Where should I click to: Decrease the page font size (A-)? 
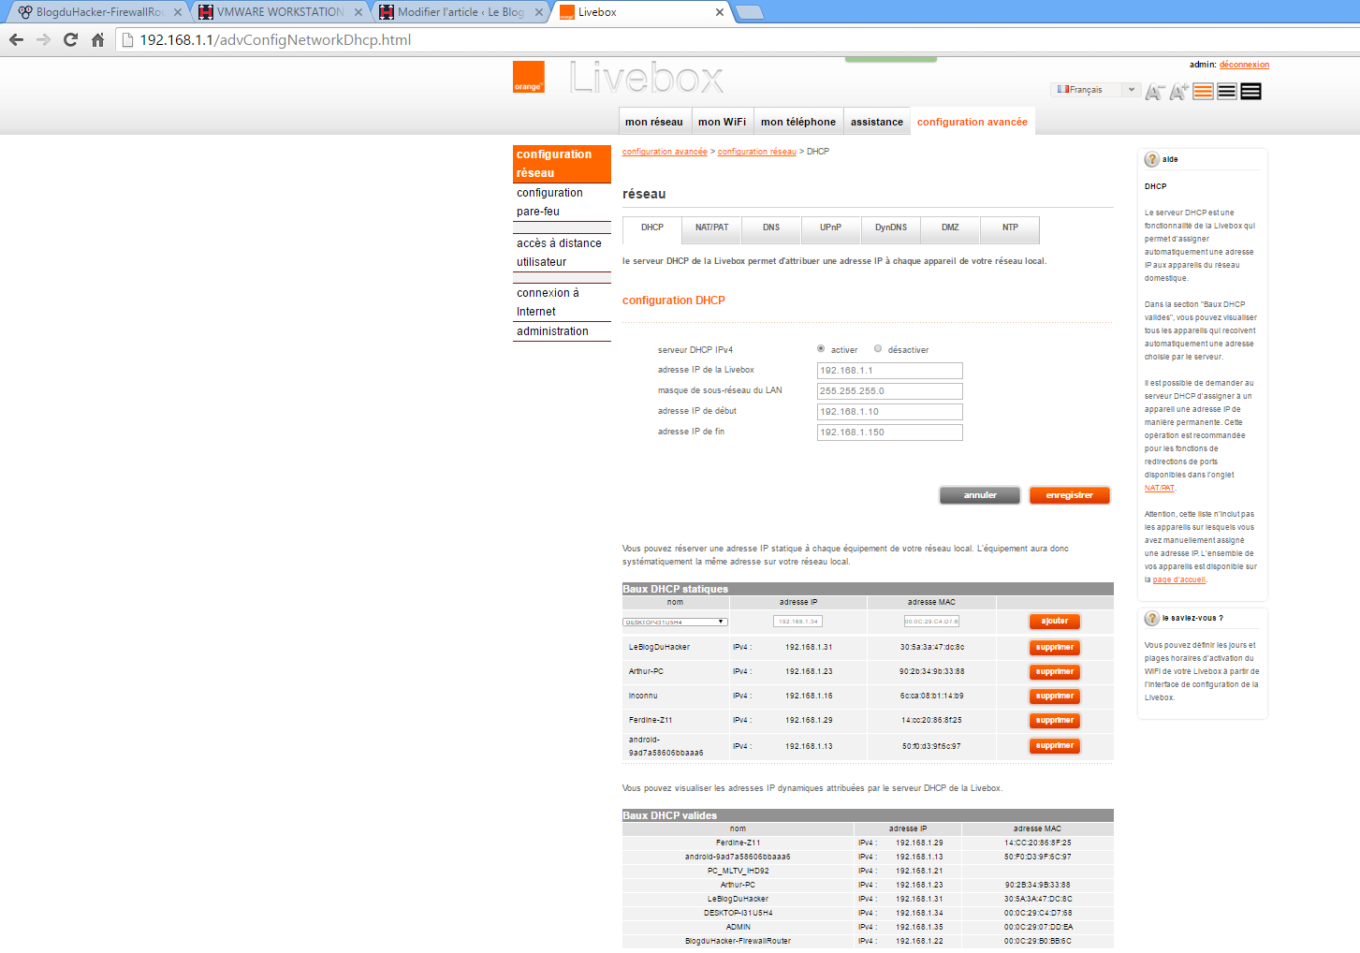(x=1154, y=92)
